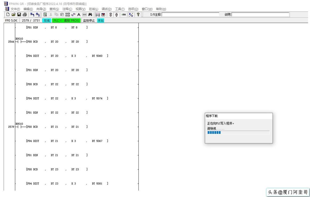
Task: Select instruction F94 DIST with DT 5060
Action: [67, 56]
